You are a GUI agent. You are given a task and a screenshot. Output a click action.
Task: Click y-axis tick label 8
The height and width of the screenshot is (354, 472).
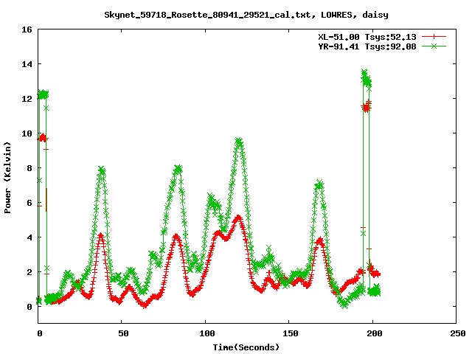coord(29,168)
